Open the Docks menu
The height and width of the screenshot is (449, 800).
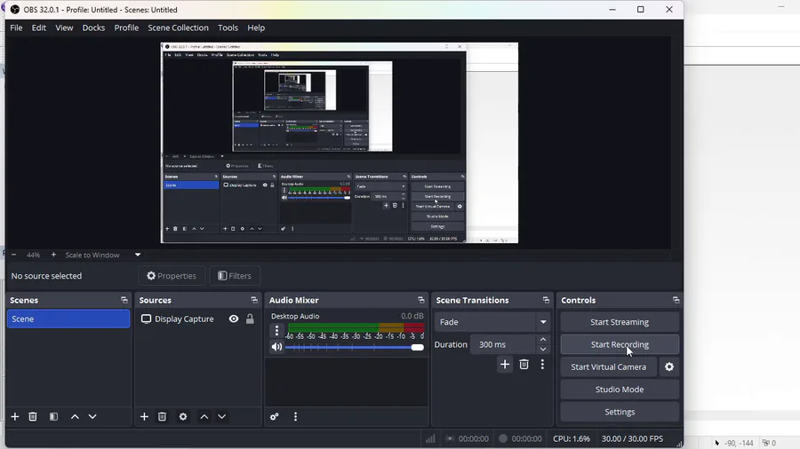coord(93,28)
